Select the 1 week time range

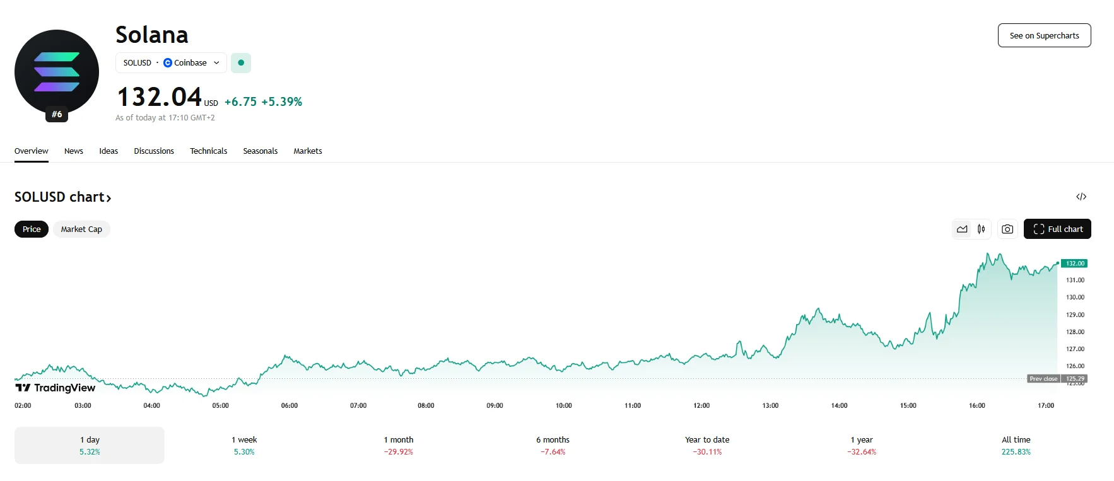tap(244, 445)
